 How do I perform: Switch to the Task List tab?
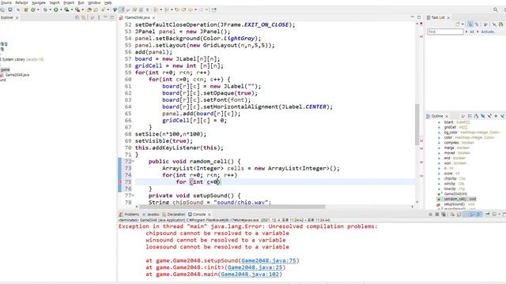point(437,17)
